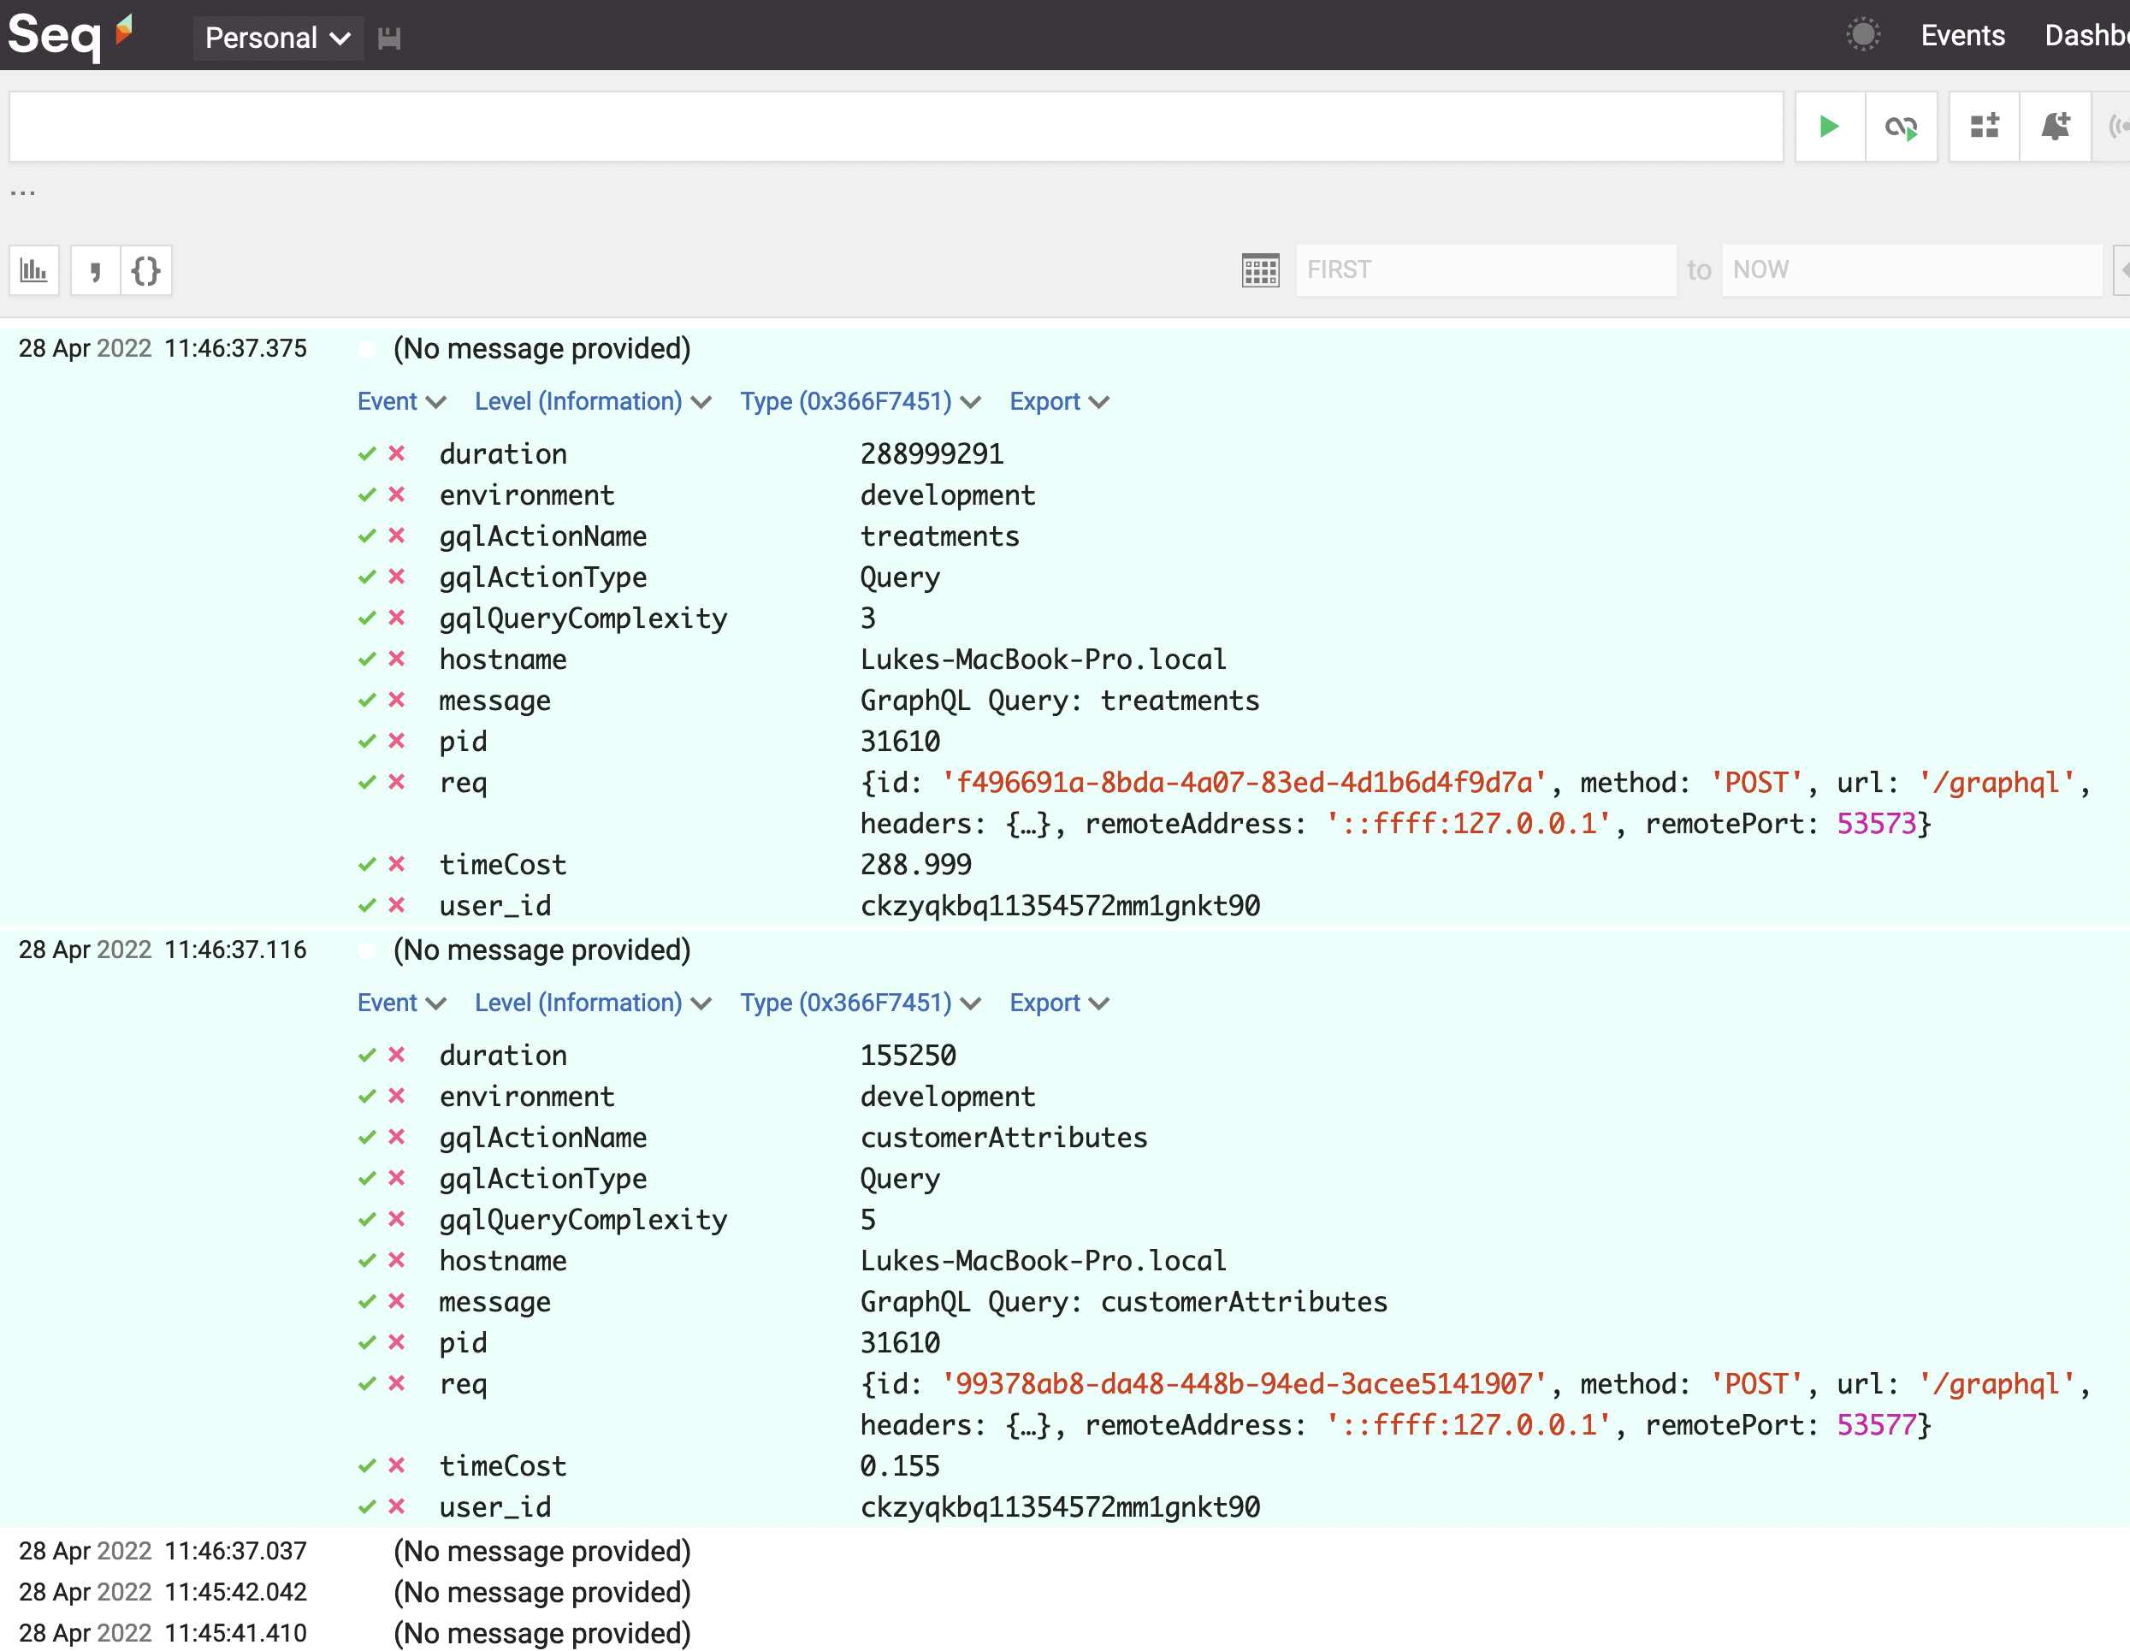Find matching user_id in second event checkmark
The image size is (2130, 1651).
367,1506
